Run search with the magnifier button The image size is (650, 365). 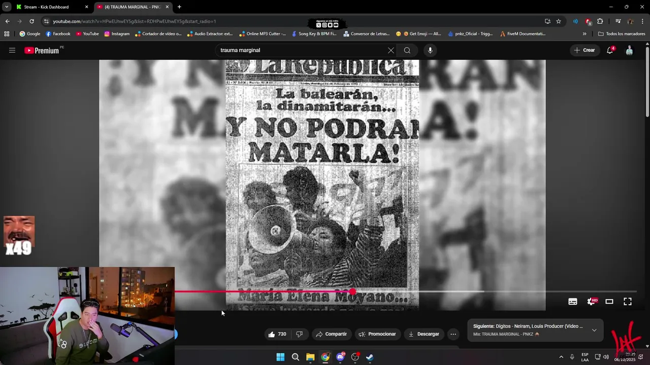tap(407, 50)
